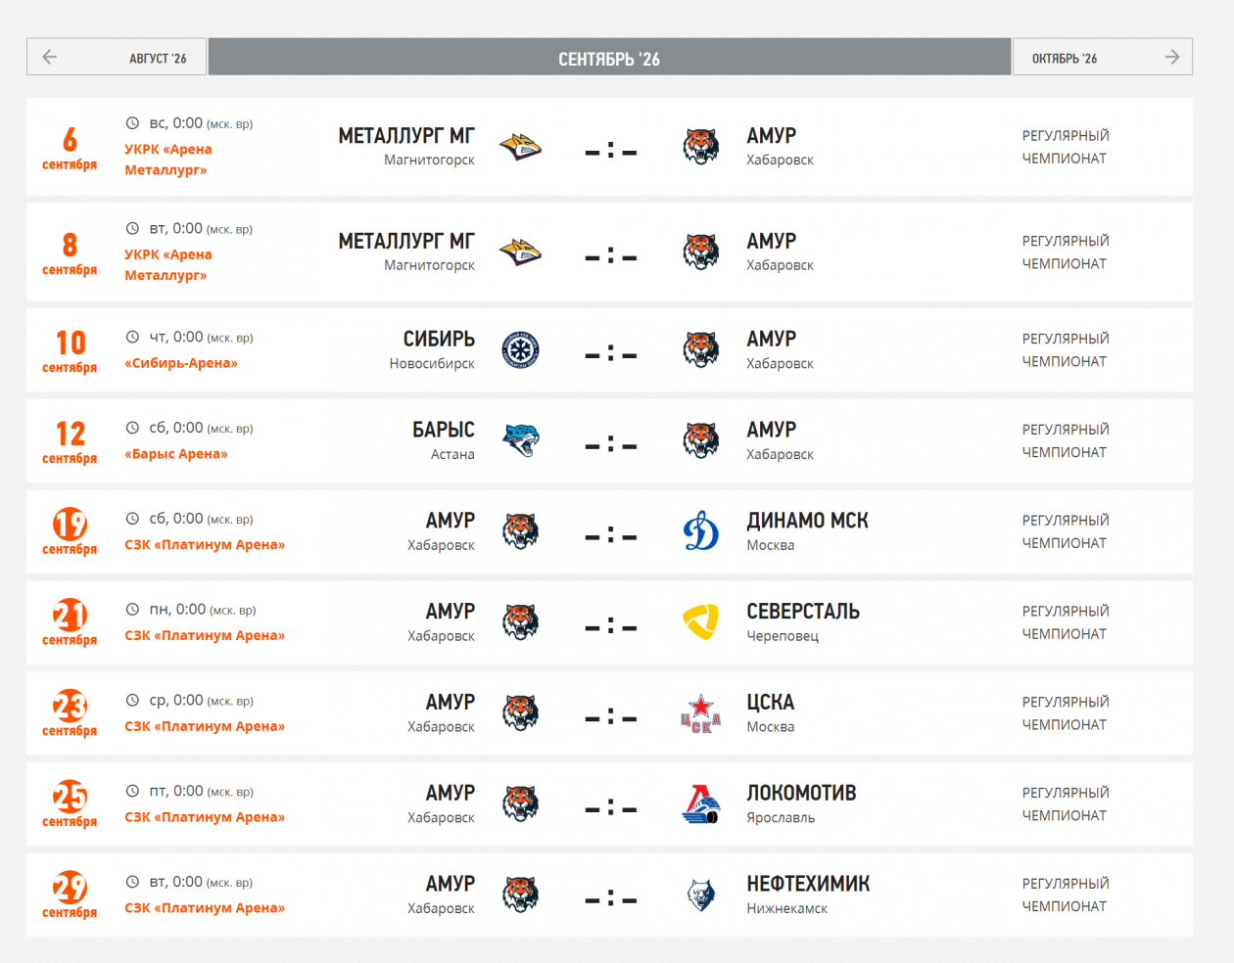Click the НЕФТЕХИМИК team name

point(808,884)
